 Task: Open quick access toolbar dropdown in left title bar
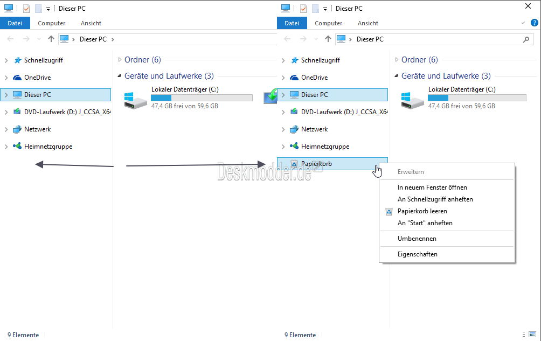(48, 9)
